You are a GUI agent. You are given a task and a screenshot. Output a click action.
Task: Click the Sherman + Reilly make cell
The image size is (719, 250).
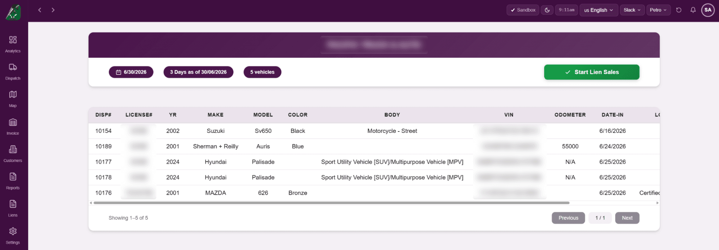tap(215, 146)
